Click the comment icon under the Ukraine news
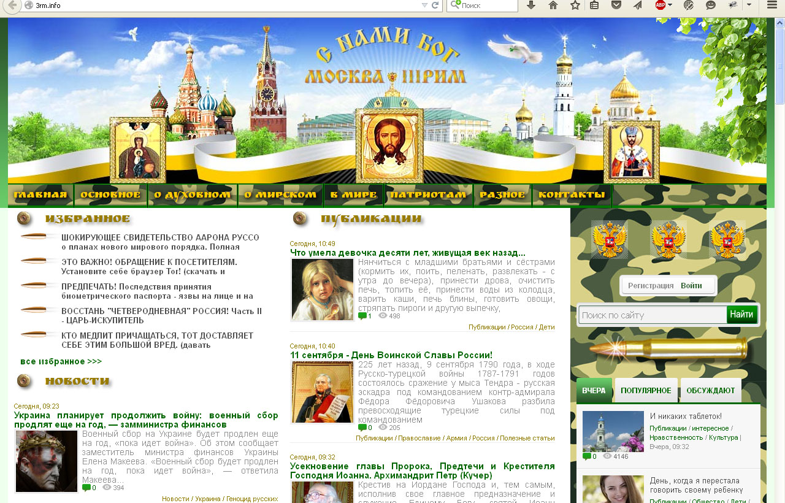The width and height of the screenshot is (785, 503). pyautogui.click(x=86, y=488)
